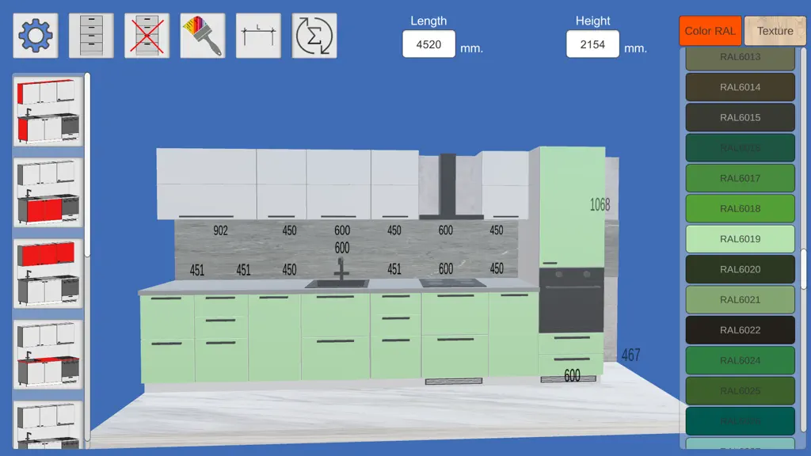811x456 pixels.
Task: Select the RAL6014 brown-olive swatch
Action: click(x=741, y=87)
